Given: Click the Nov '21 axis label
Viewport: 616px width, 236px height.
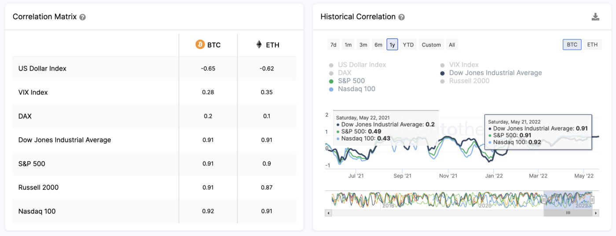Looking at the screenshot, I should [448, 176].
